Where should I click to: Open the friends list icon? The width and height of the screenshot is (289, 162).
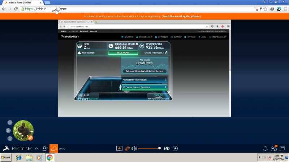click(274, 148)
